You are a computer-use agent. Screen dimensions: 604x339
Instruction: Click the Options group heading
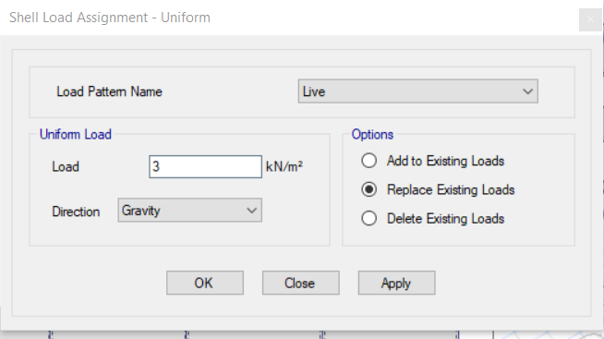[372, 134]
